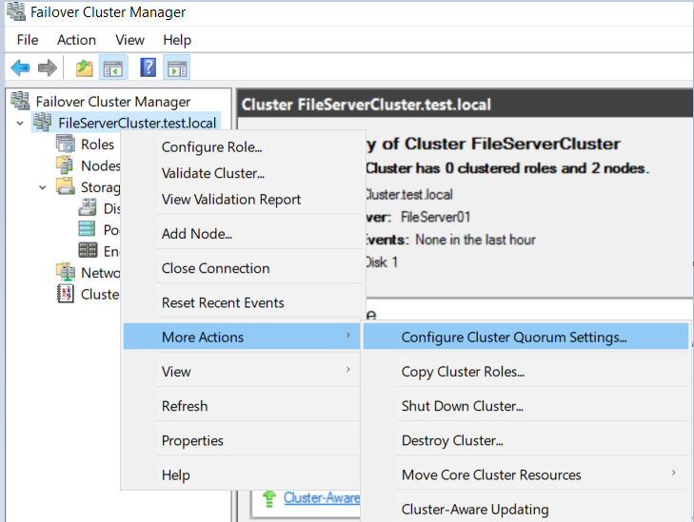694x522 pixels.
Task: Click the Forward arrow toolbar icon
Action: 48,68
